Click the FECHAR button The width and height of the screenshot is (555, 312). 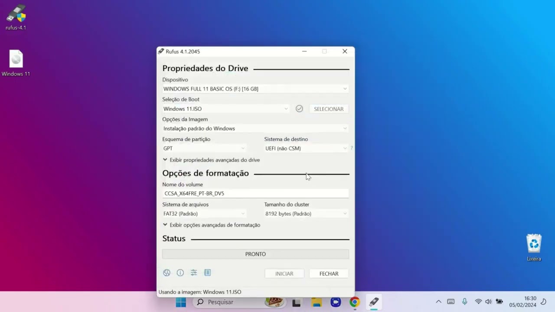(x=329, y=273)
